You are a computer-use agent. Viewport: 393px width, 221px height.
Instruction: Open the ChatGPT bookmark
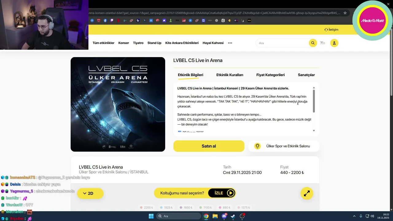[216, 21]
